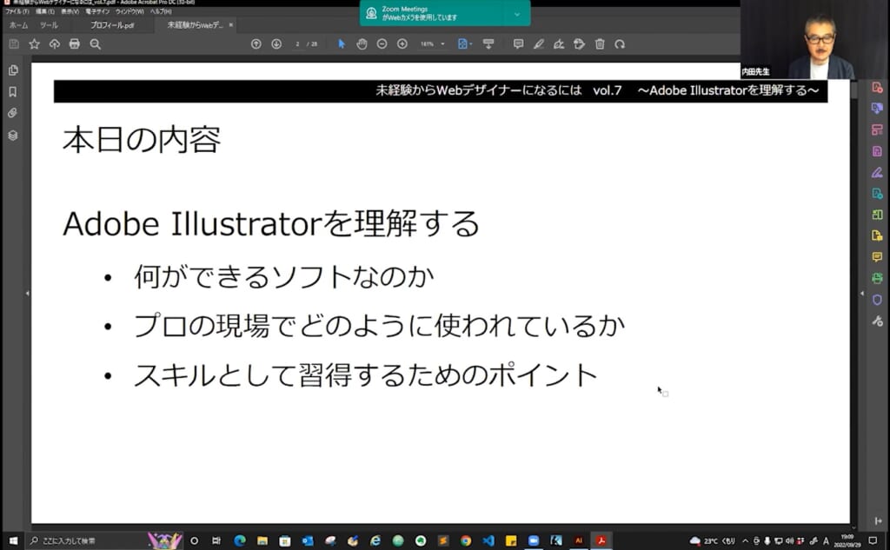The height and width of the screenshot is (550, 890).
Task: Open the Fill & Sign pen tool
Action: point(877,173)
